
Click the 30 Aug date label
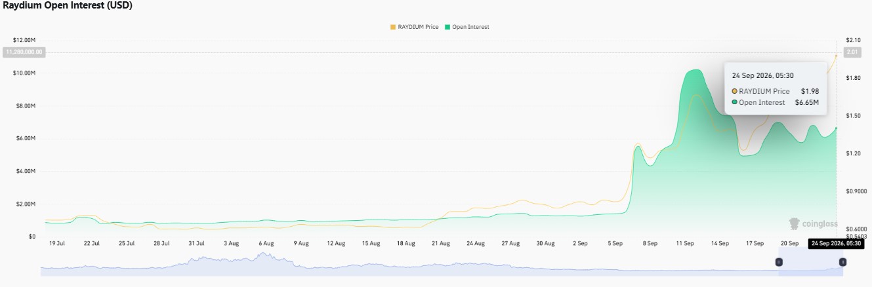[x=545, y=243]
